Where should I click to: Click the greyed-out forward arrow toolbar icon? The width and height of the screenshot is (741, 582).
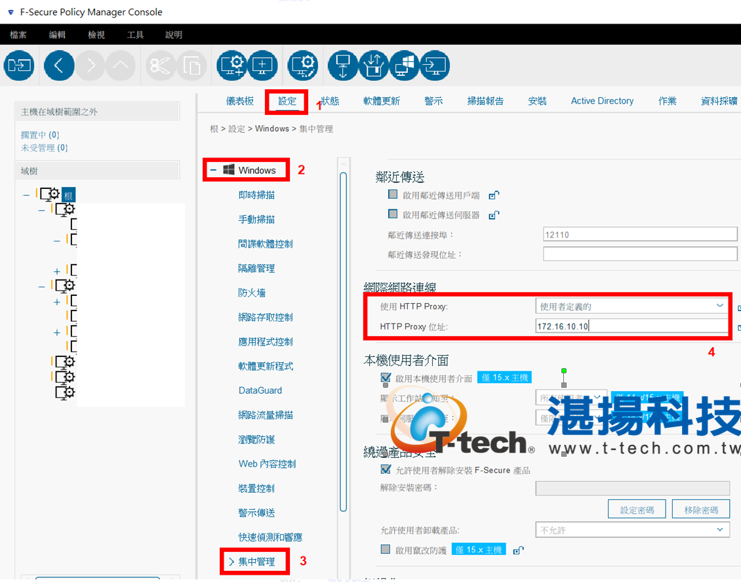pyautogui.click(x=90, y=65)
